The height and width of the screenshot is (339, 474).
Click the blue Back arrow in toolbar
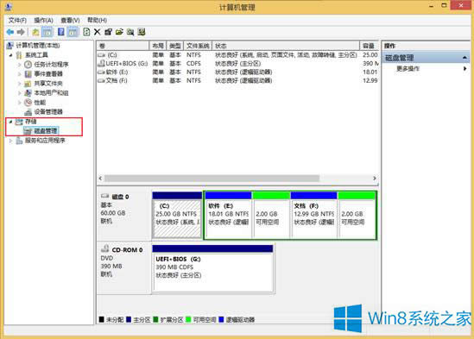[10, 32]
